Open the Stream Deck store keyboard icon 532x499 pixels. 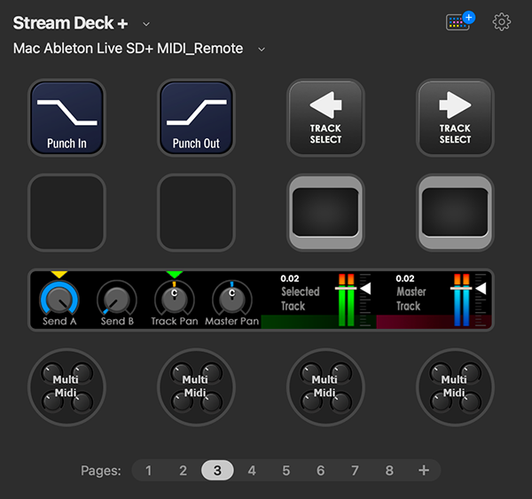pyautogui.click(x=460, y=21)
